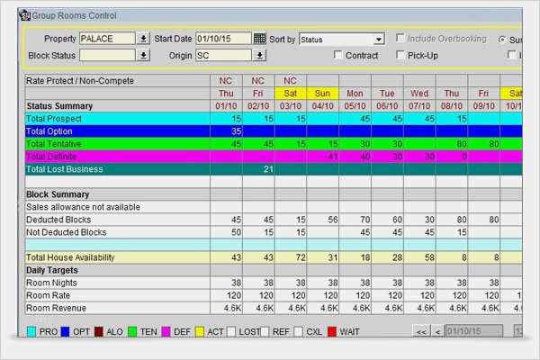Select the Total House Availability row label
This screenshot has width=540, height=360.
[x=70, y=257]
